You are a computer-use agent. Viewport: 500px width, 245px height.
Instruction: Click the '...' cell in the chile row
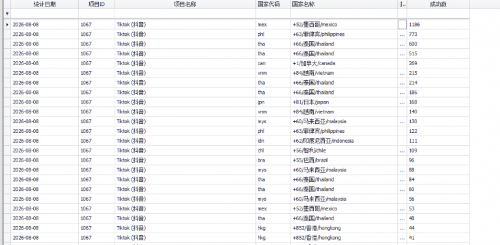[402, 151]
